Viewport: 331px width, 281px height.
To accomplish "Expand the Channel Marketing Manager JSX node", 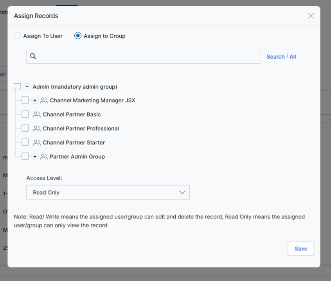I will 35,100.
